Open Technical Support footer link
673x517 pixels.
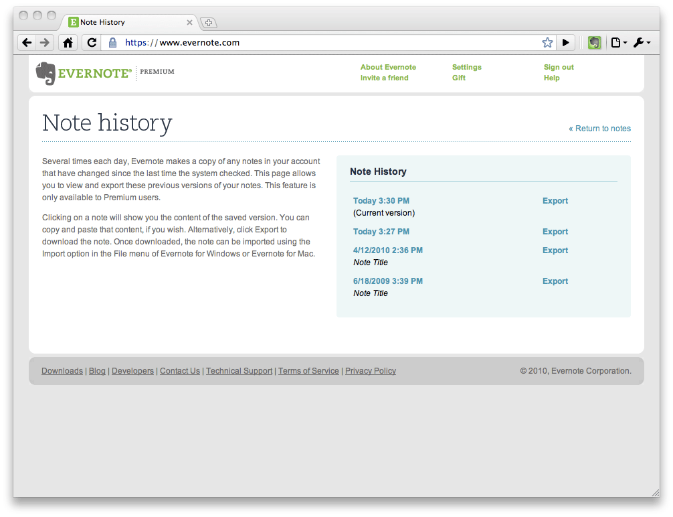coord(239,371)
